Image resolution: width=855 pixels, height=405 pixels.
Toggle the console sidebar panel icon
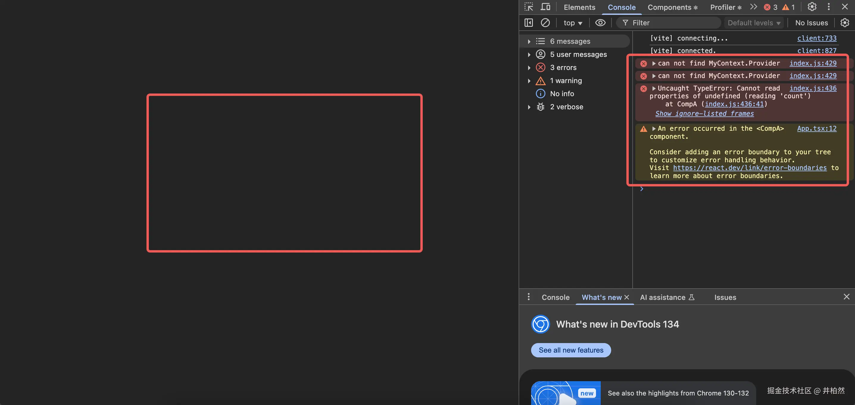529,23
